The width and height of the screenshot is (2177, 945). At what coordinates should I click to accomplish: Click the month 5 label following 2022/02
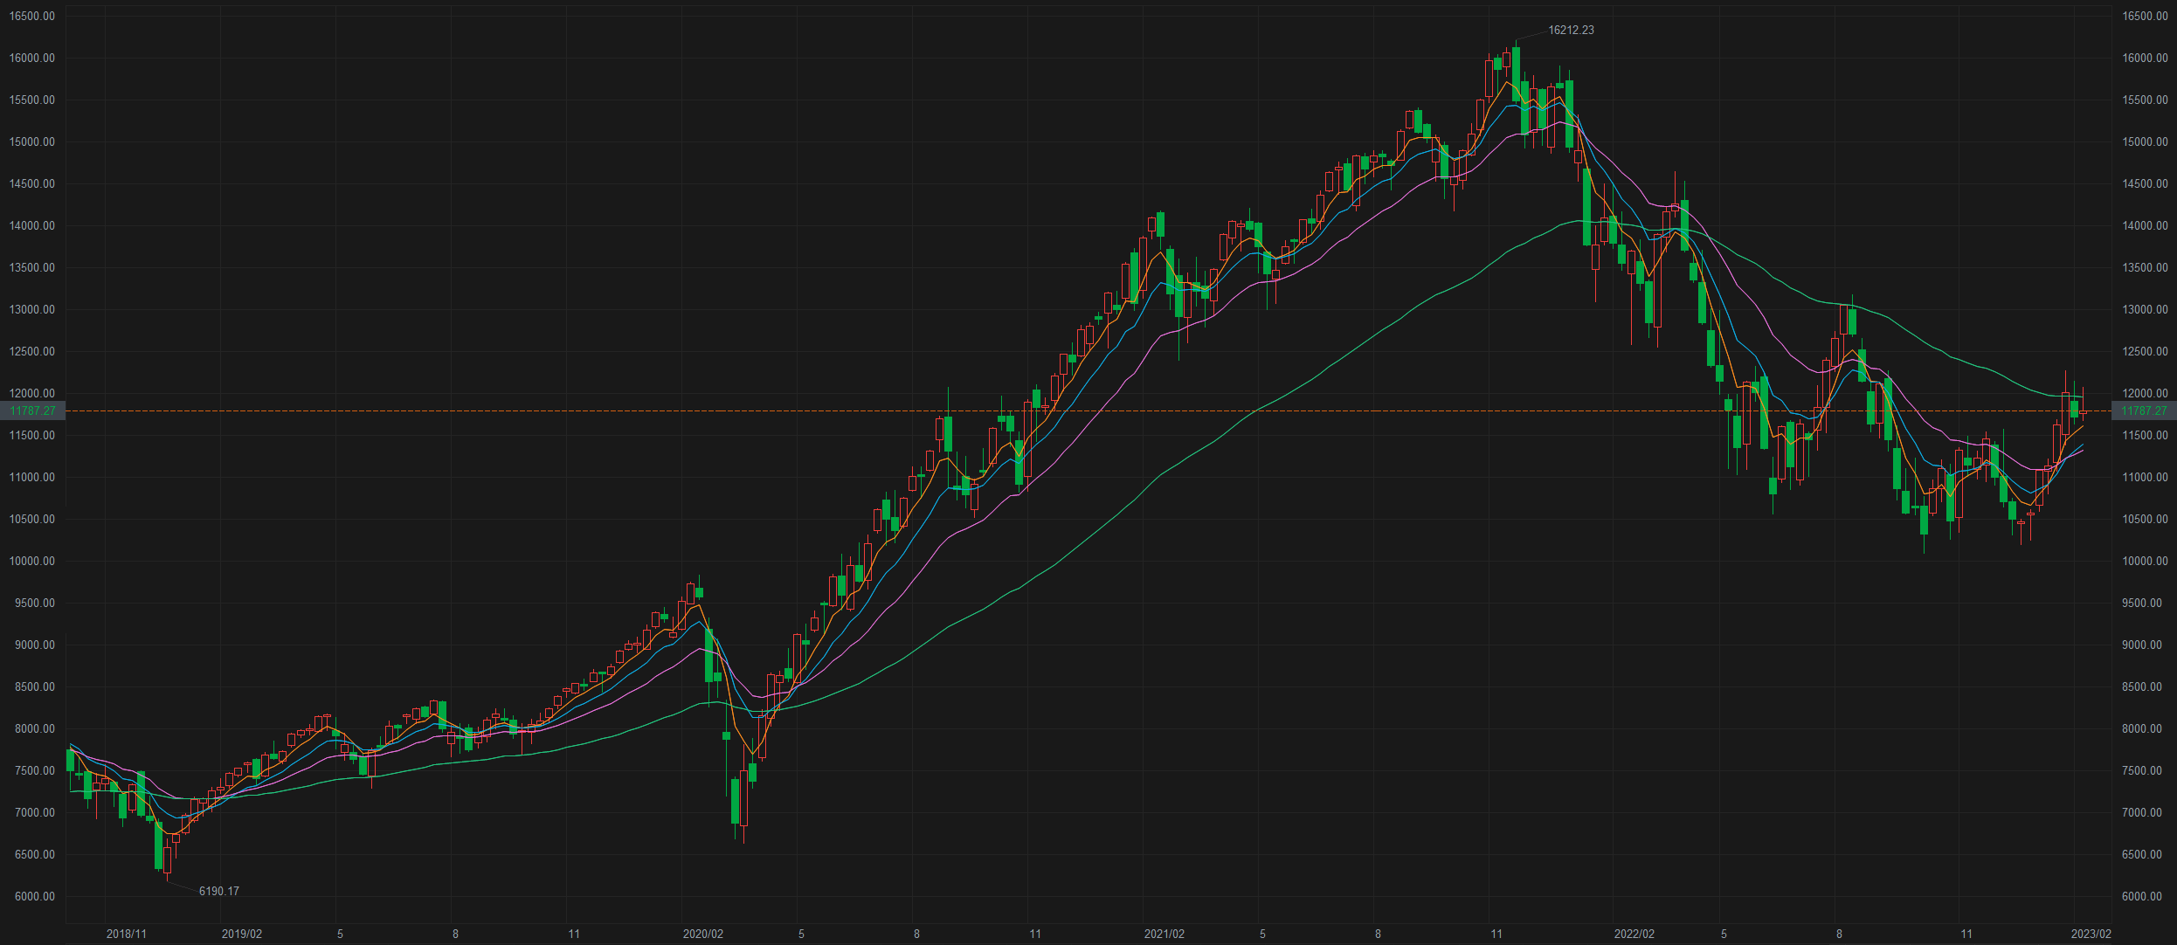[x=1724, y=934]
